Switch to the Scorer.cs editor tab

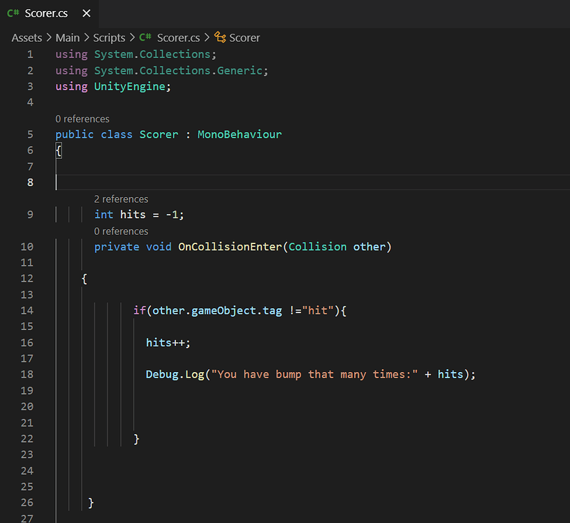click(x=45, y=13)
